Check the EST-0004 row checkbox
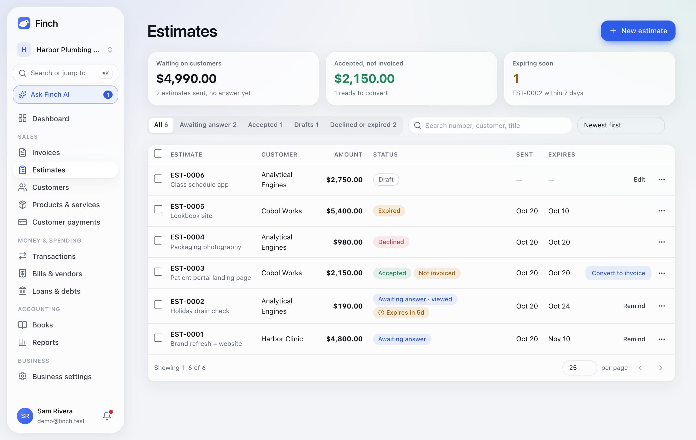Image resolution: width=696 pixels, height=440 pixels. coord(158,240)
